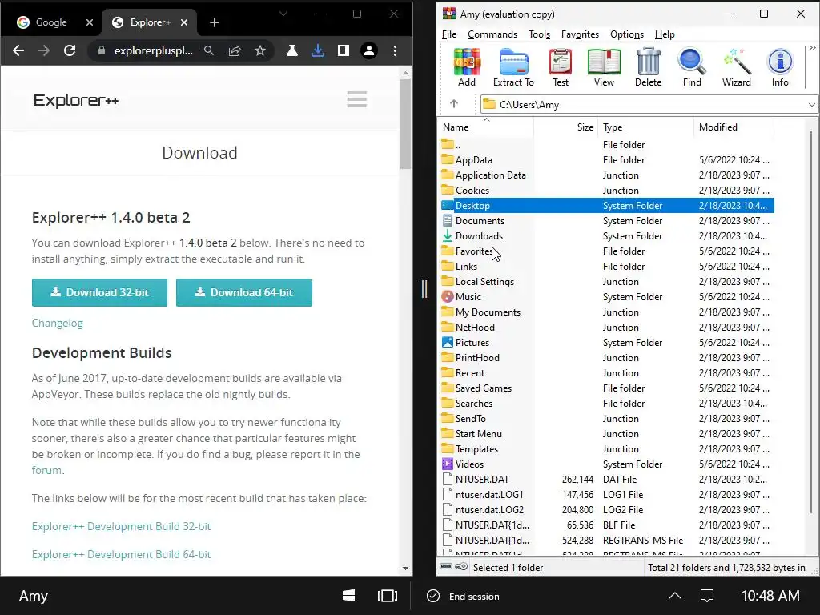820x615 pixels.
Task: Click the Download 32-bit button
Action: point(99,292)
